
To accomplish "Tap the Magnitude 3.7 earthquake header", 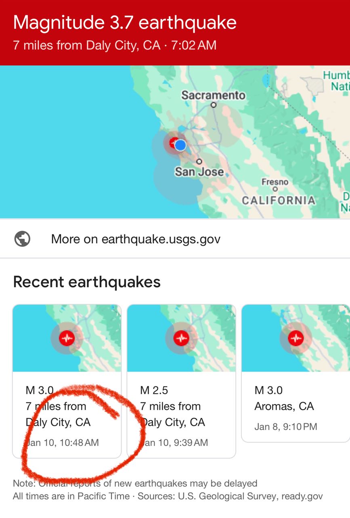I will (x=125, y=22).
